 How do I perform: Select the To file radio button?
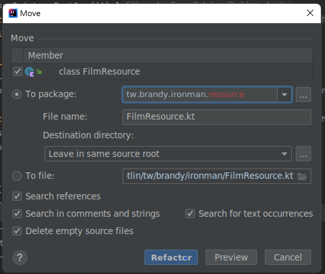pyautogui.click(x=16, y=176)
